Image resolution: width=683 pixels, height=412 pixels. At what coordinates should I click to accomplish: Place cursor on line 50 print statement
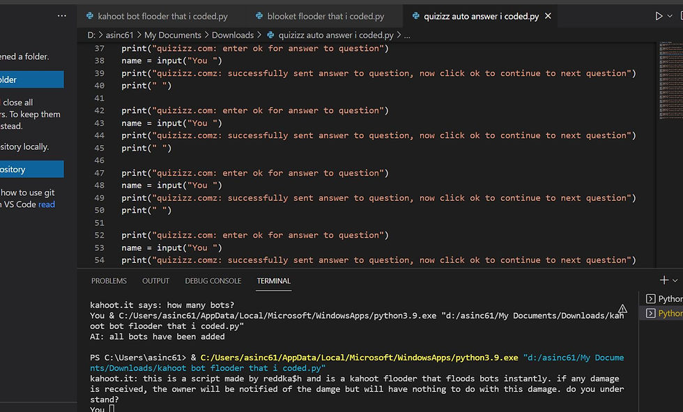[146, 210]
